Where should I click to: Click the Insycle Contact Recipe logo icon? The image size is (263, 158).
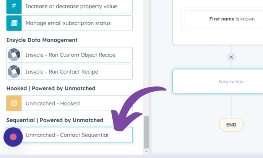point(14,72)
